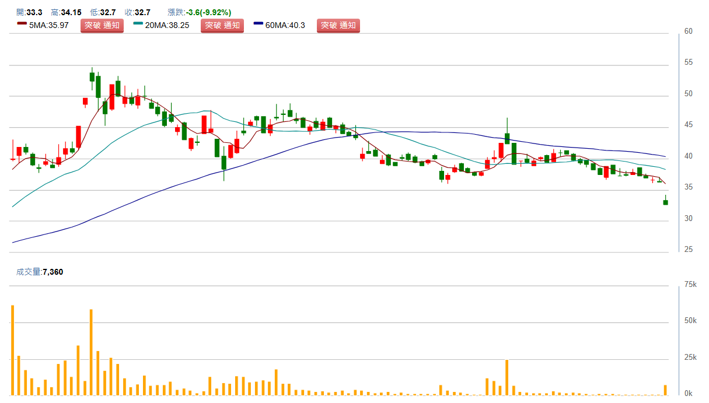This screenshot has width=709, height=403.
Task: Click the green candle with wick reaching 46
Action: tap(507, 138)
